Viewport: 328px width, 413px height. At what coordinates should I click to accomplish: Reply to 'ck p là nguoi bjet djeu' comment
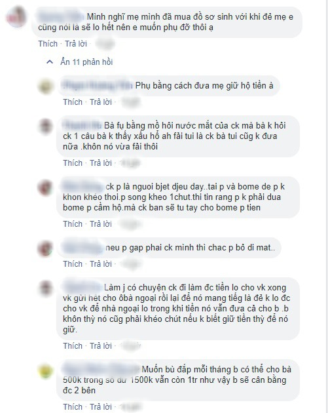point(101,224)
